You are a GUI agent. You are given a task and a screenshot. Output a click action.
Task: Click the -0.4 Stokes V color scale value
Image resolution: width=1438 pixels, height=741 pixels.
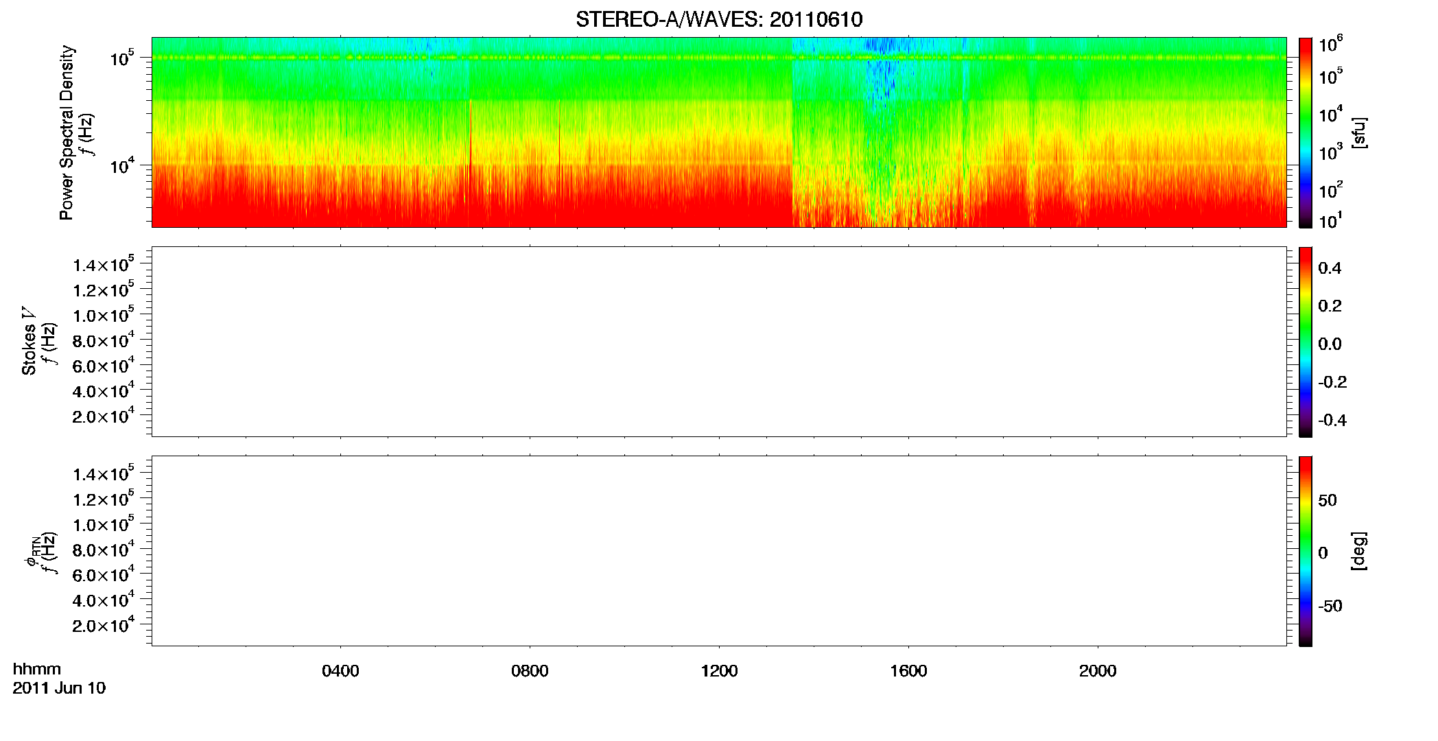click(1332, 421)
